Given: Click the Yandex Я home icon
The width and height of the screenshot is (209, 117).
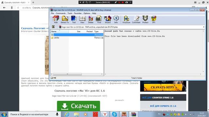Looking at the screenshot, I should coord(12,8).
